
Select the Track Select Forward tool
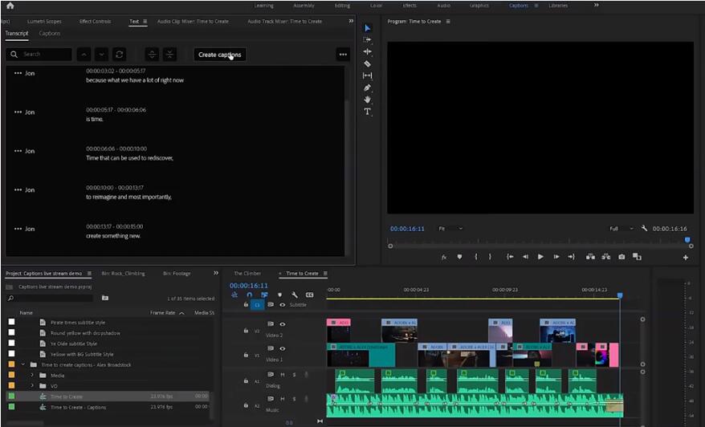367,39
